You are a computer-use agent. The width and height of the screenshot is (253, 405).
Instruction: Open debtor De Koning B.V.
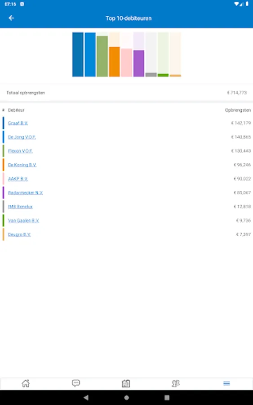(22, 165)
